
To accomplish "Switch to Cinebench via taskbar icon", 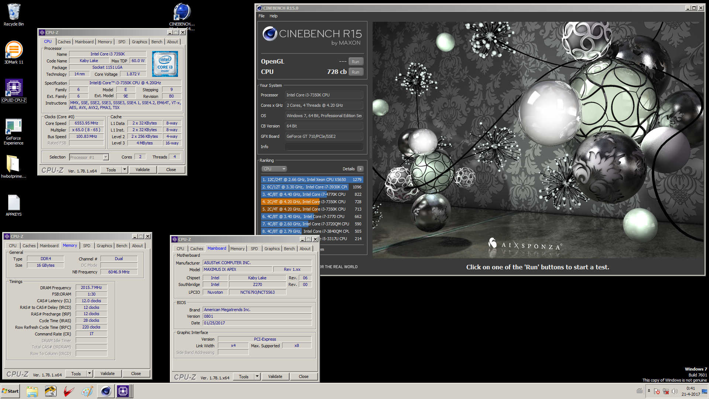I will (x=106, y=391).
